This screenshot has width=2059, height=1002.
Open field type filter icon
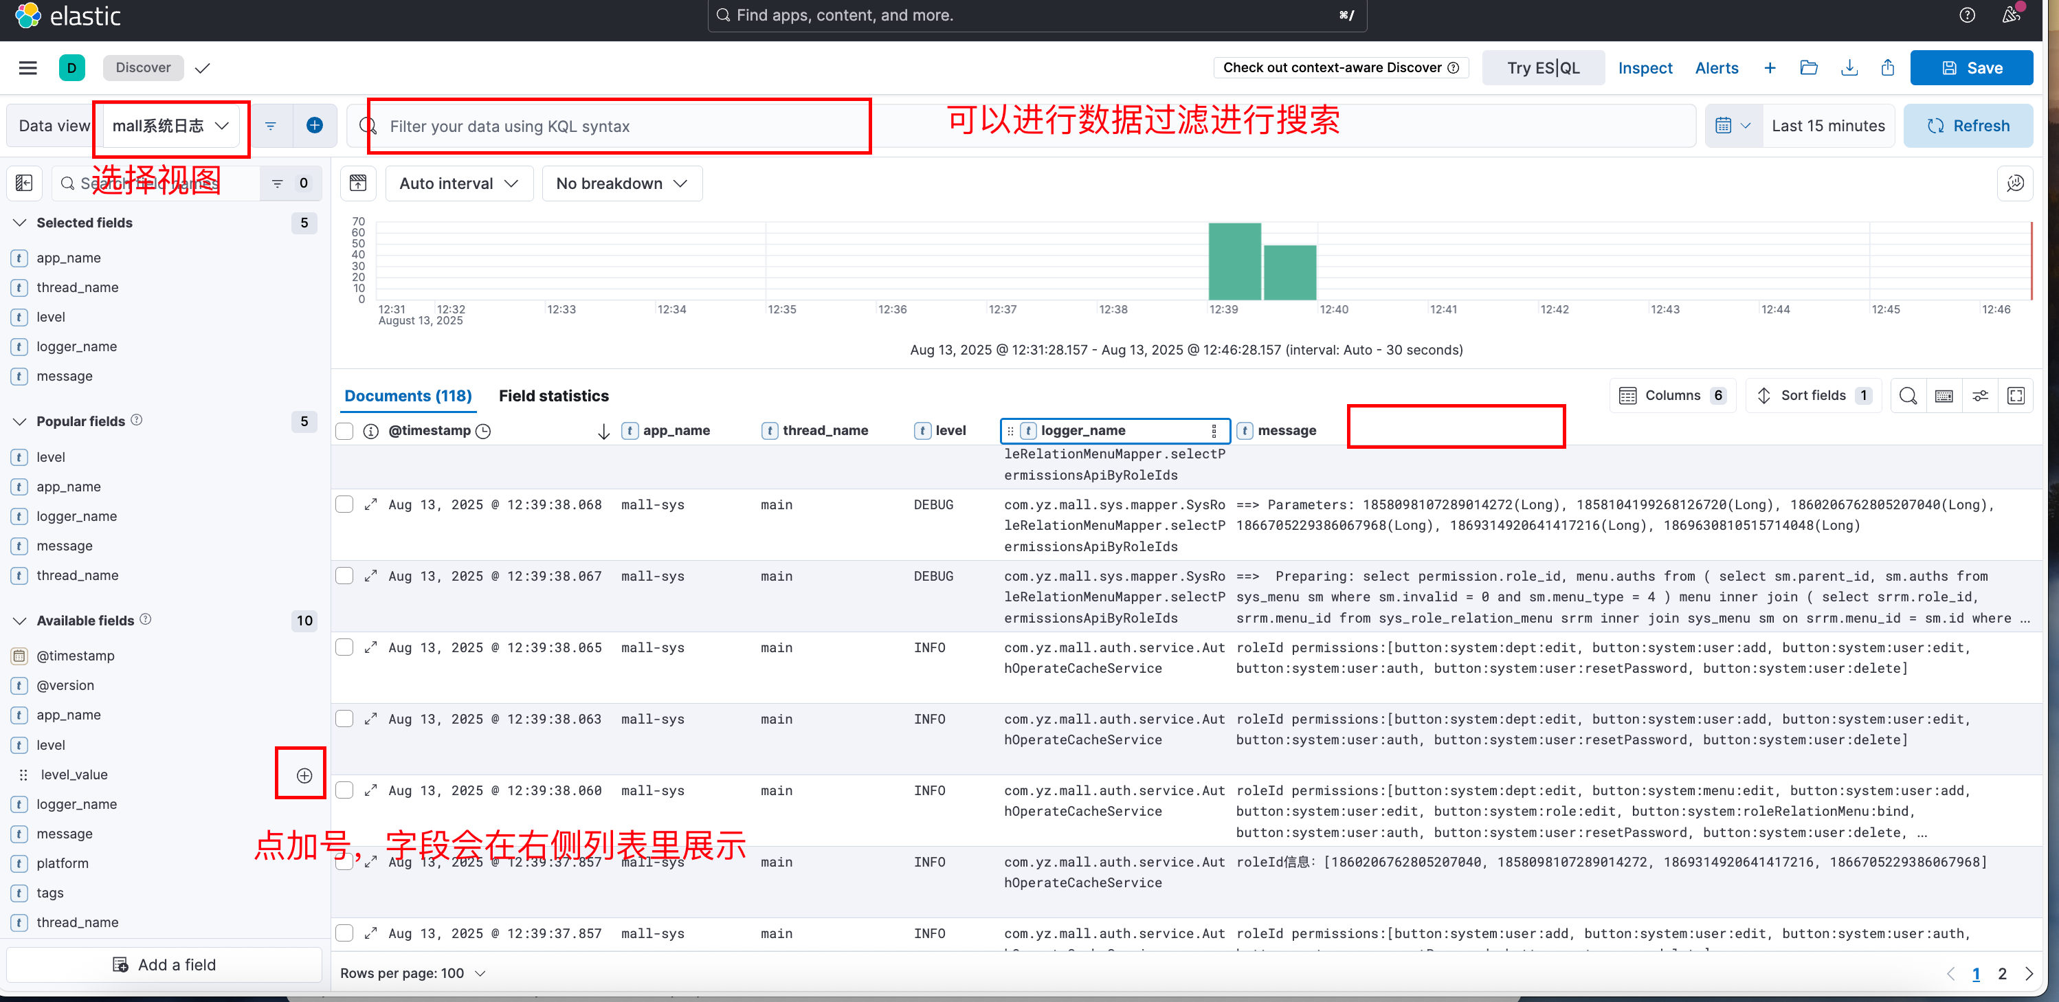(278, 183)
